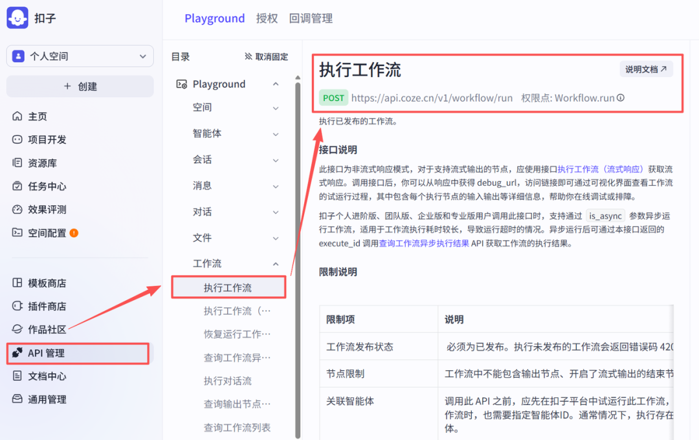Image resolution: width=699 pixels, height=440 pixels.
Task: Open 文档中心 in the sidebar
Action: 39,376
